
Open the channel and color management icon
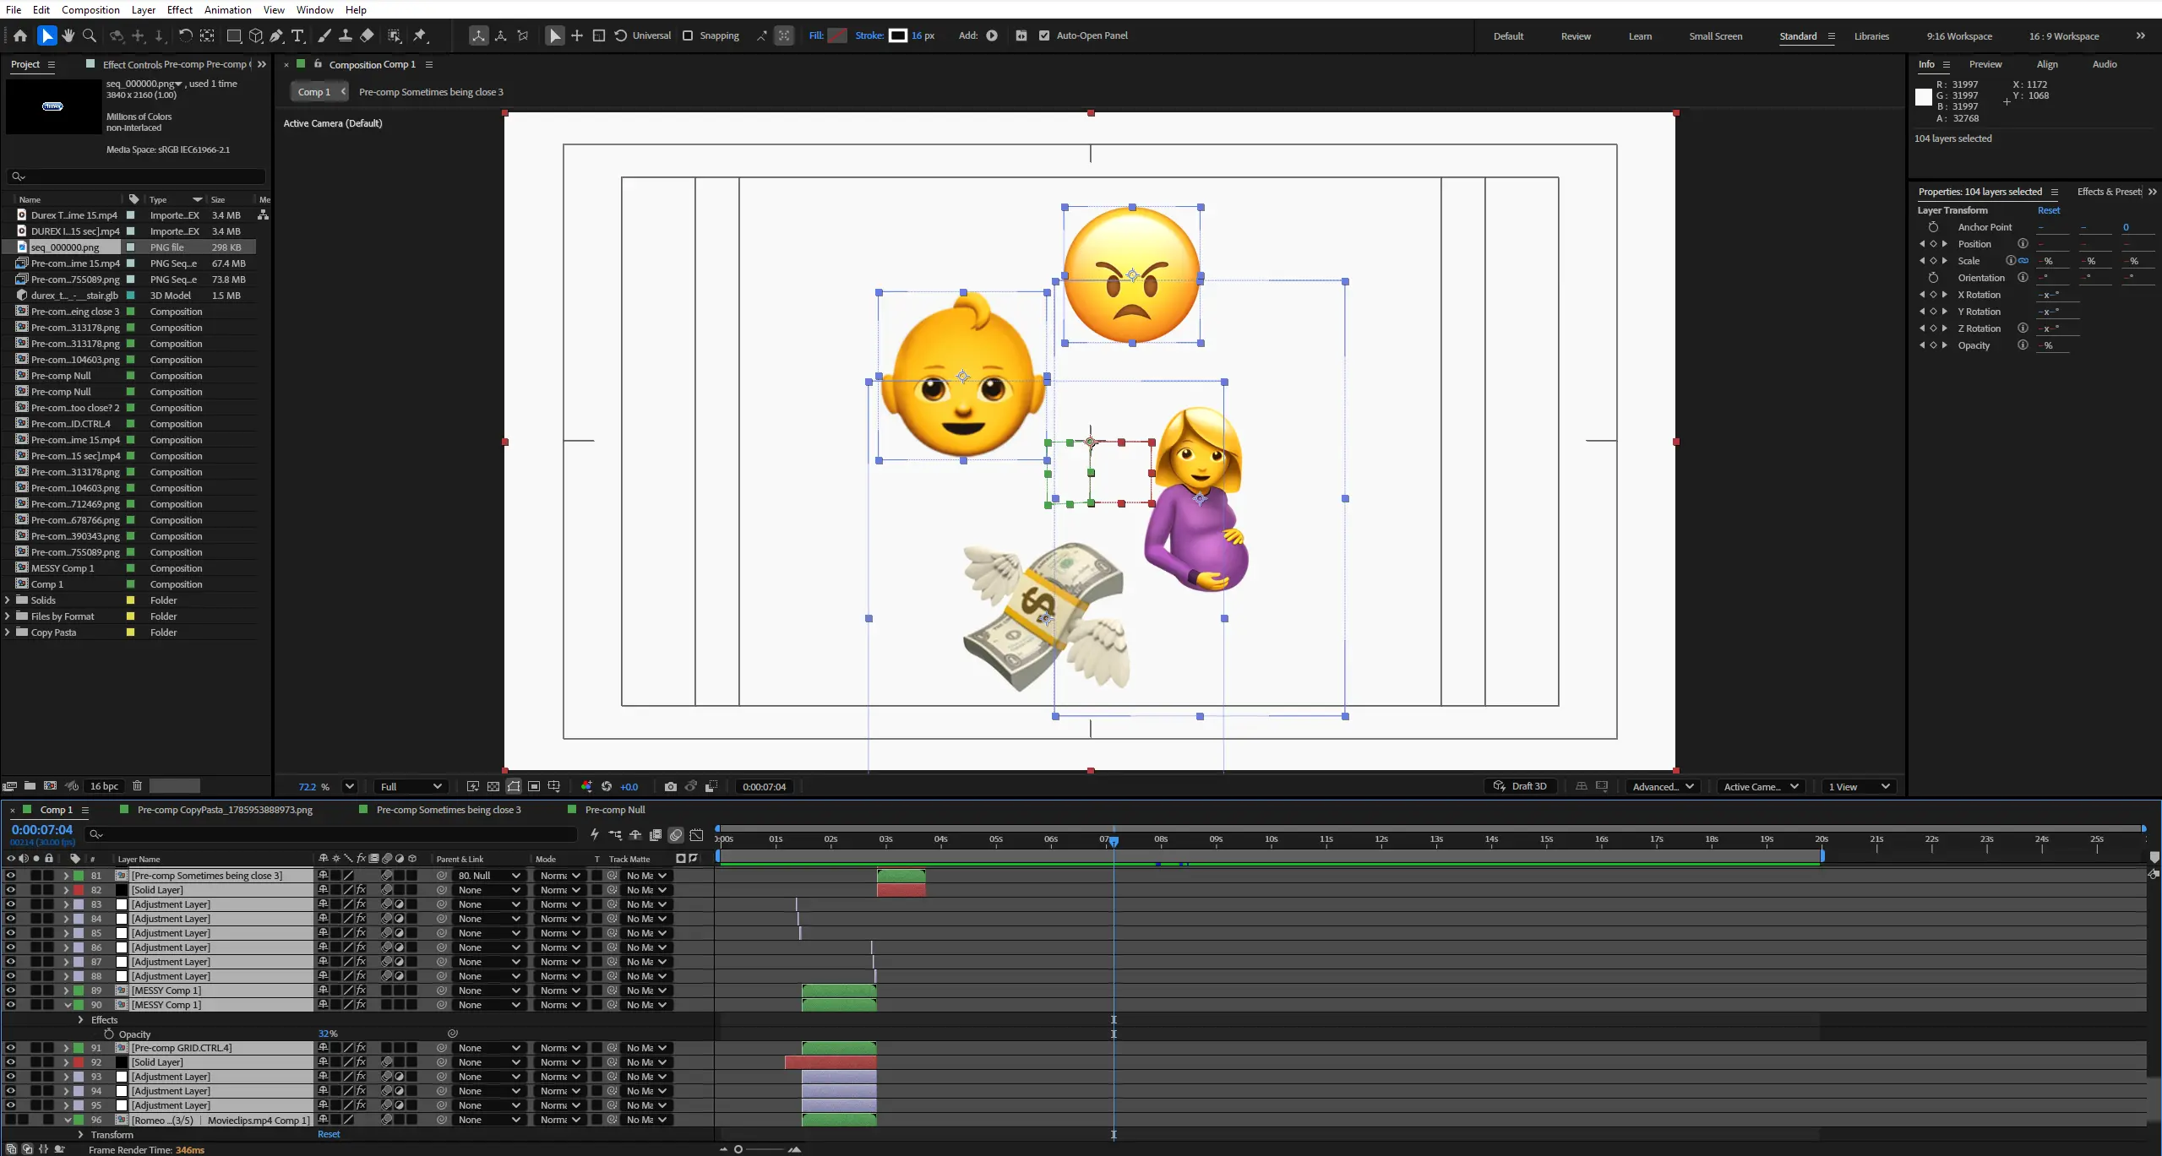(586, 786)
